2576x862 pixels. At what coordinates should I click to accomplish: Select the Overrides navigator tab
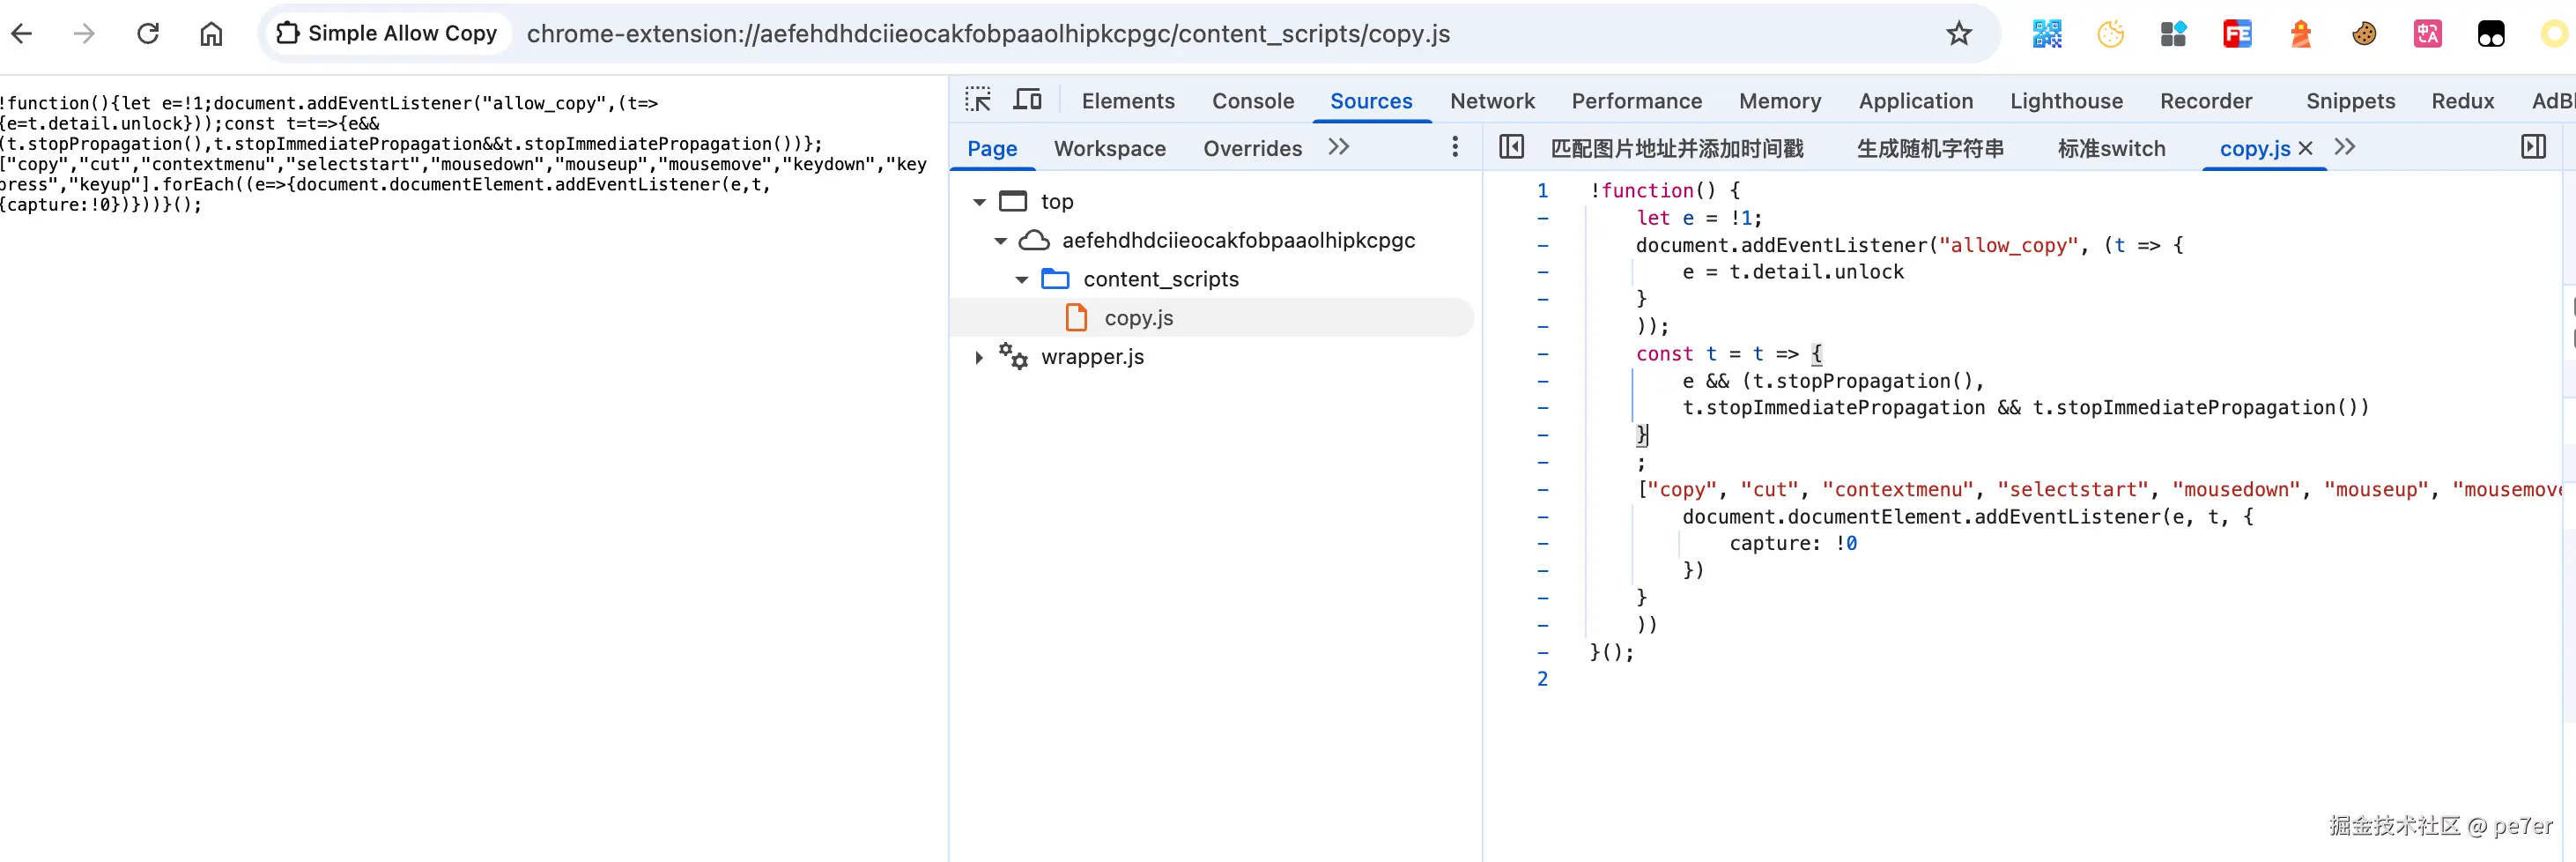[1252, 148]
